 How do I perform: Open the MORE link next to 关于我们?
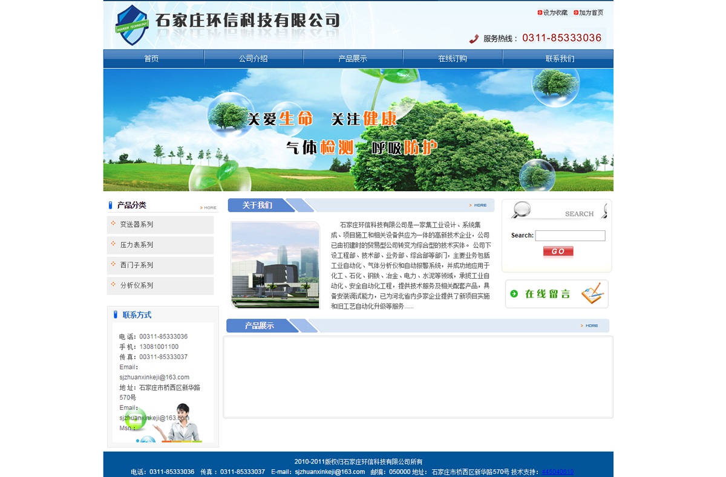click(x=478, y=205)
